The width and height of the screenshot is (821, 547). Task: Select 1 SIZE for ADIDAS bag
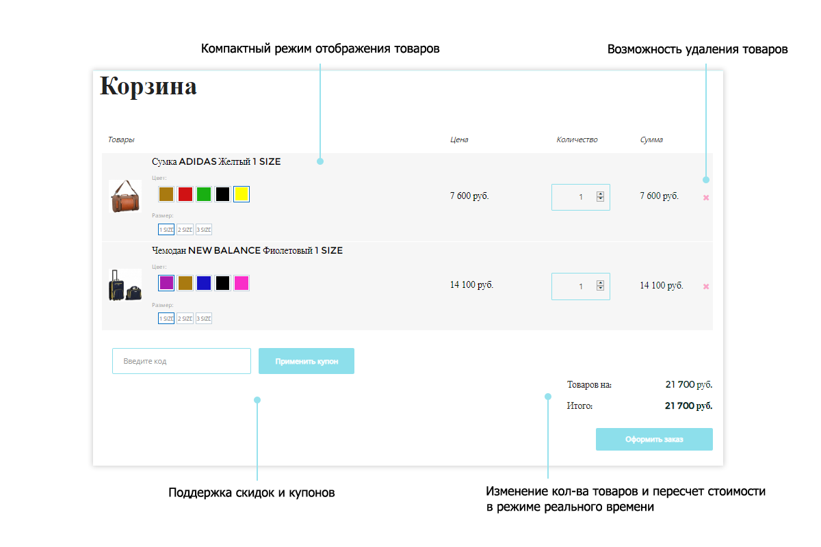click(166, 230)
